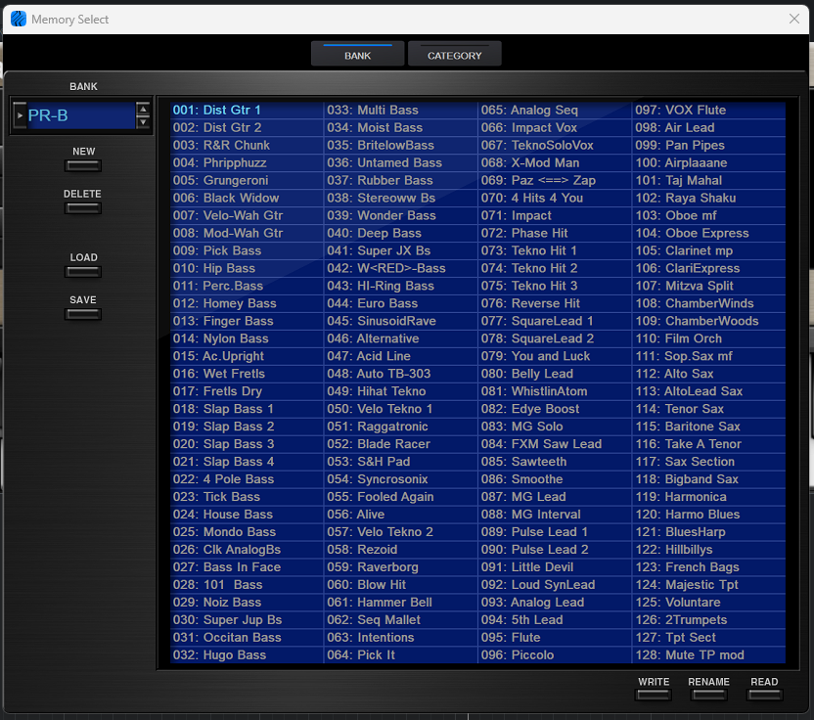Viewport: 814px width, 720px height.
Task: Click the Roland logo icon in title bar
Action: click(19, 19)
